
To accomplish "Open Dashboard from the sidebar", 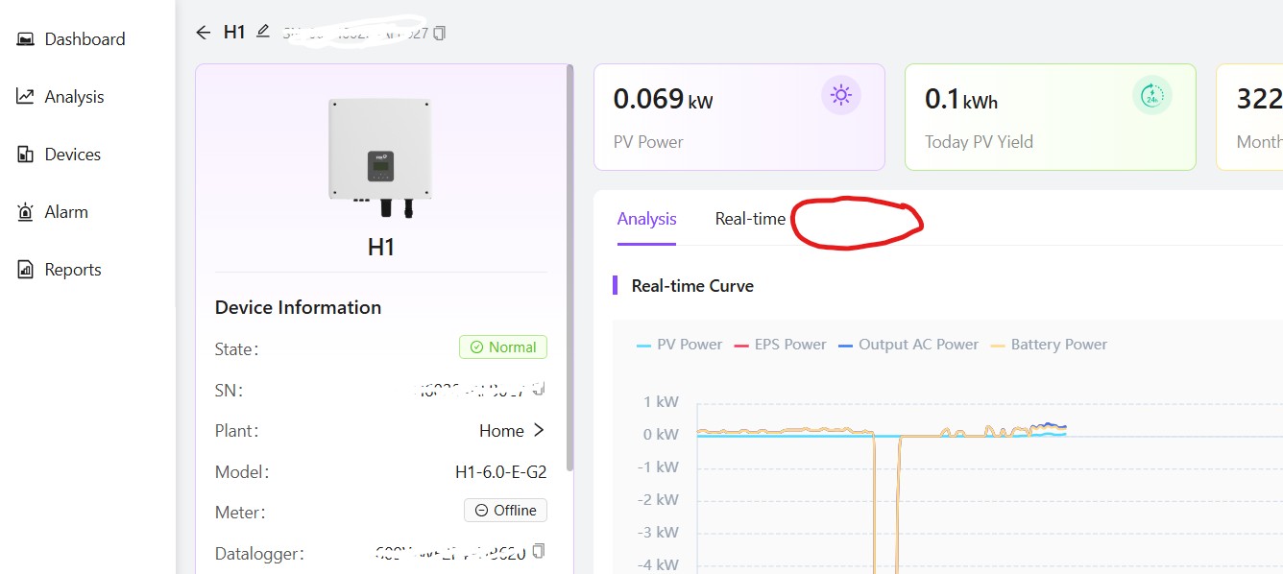I will coord(85,39).
